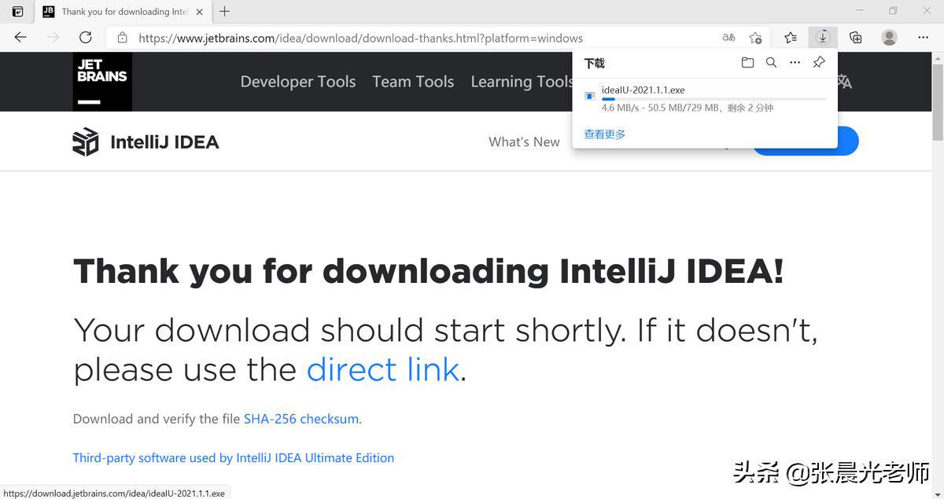
Task: Open the Team Tools menu
Action: [413, 82]
